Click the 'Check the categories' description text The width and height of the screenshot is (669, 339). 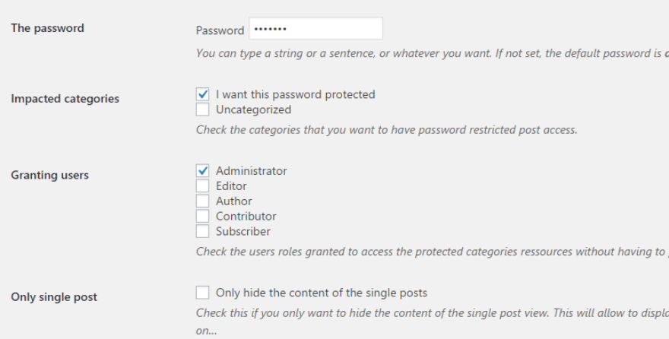[x=386, y=130]
